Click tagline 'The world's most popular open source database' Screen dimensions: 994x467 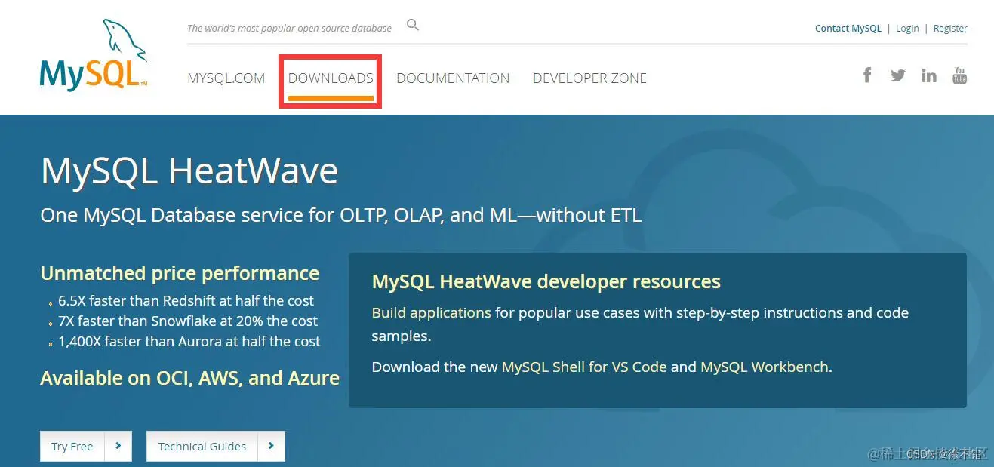pos(289,29)
